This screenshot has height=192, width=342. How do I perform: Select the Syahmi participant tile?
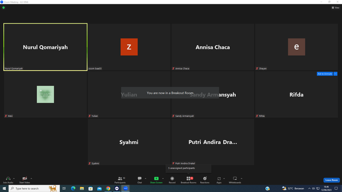129,142
